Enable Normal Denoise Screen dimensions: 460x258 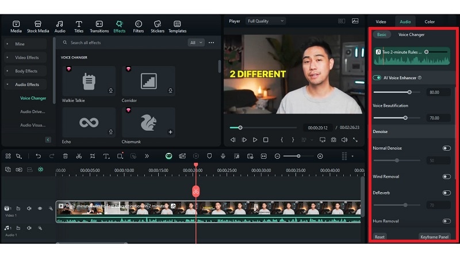click(x=447, y=148)
